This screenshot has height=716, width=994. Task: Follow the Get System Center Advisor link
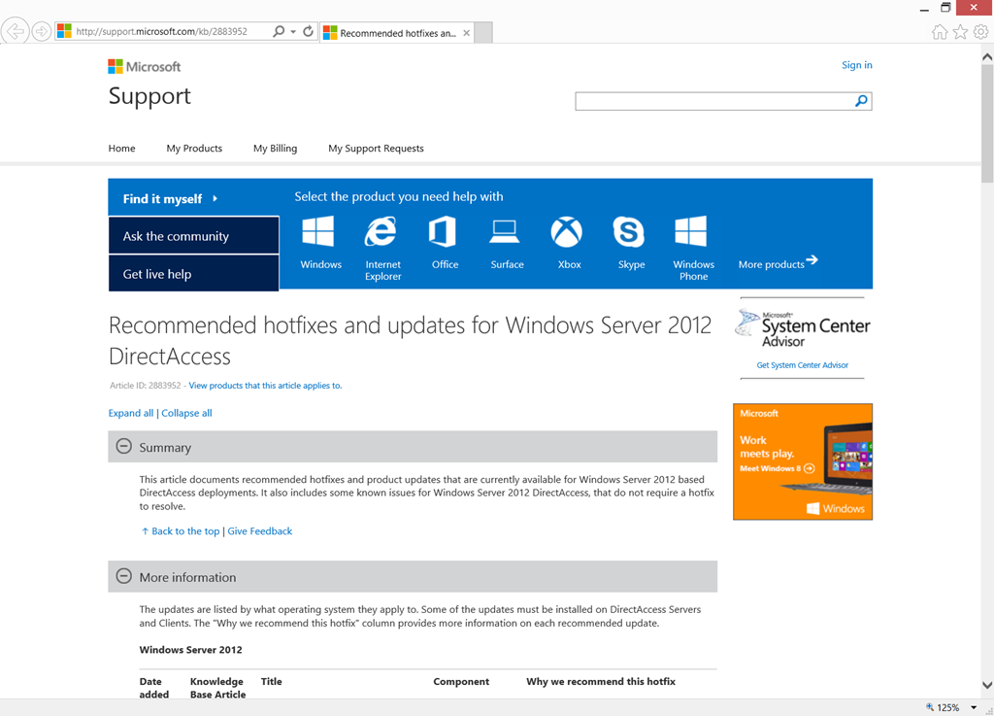coord(803,365)
